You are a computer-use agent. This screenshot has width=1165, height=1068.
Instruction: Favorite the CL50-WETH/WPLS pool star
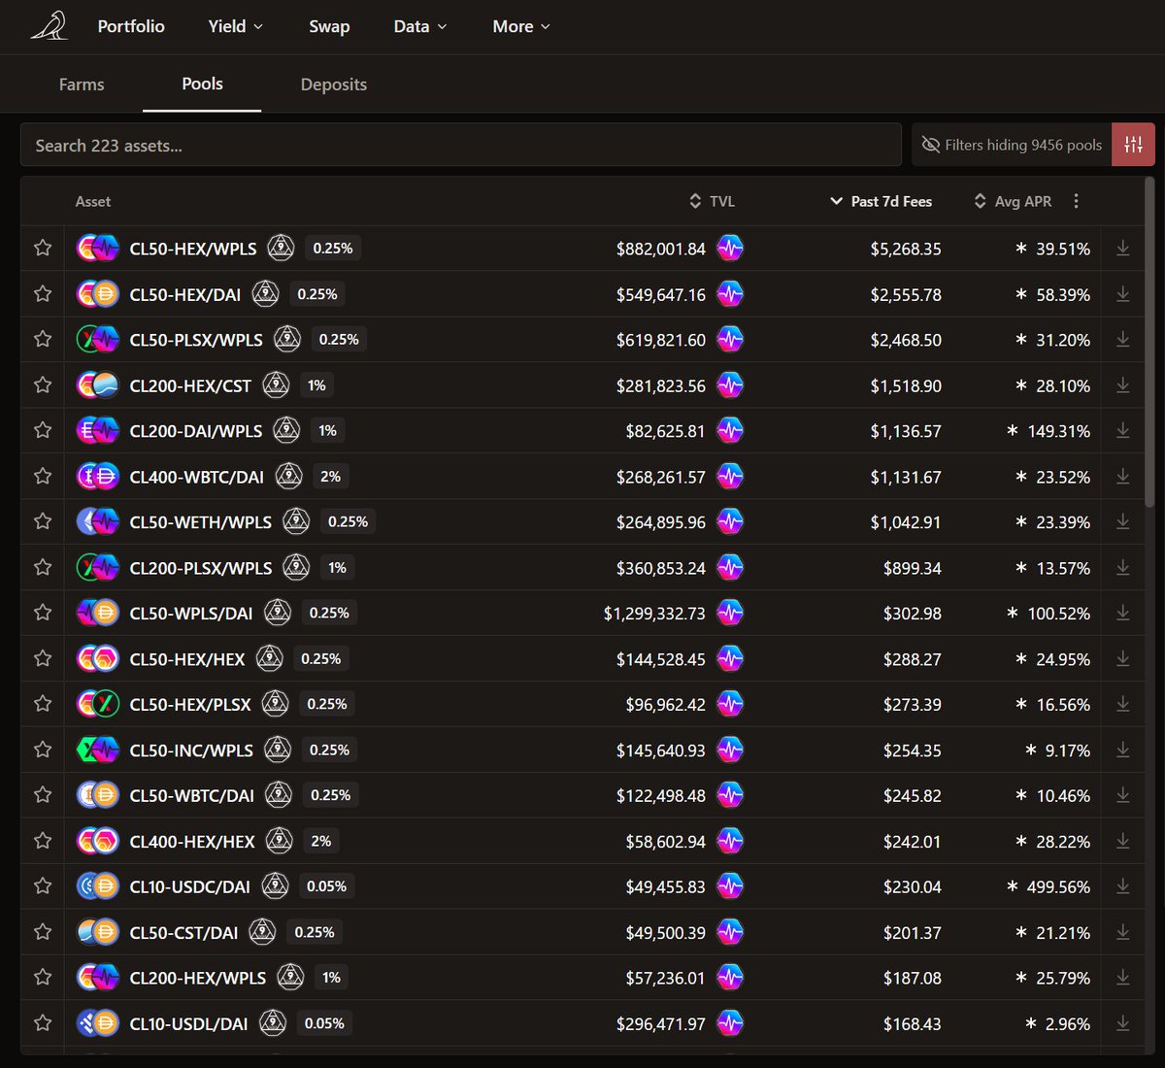[x=43, y=522]
